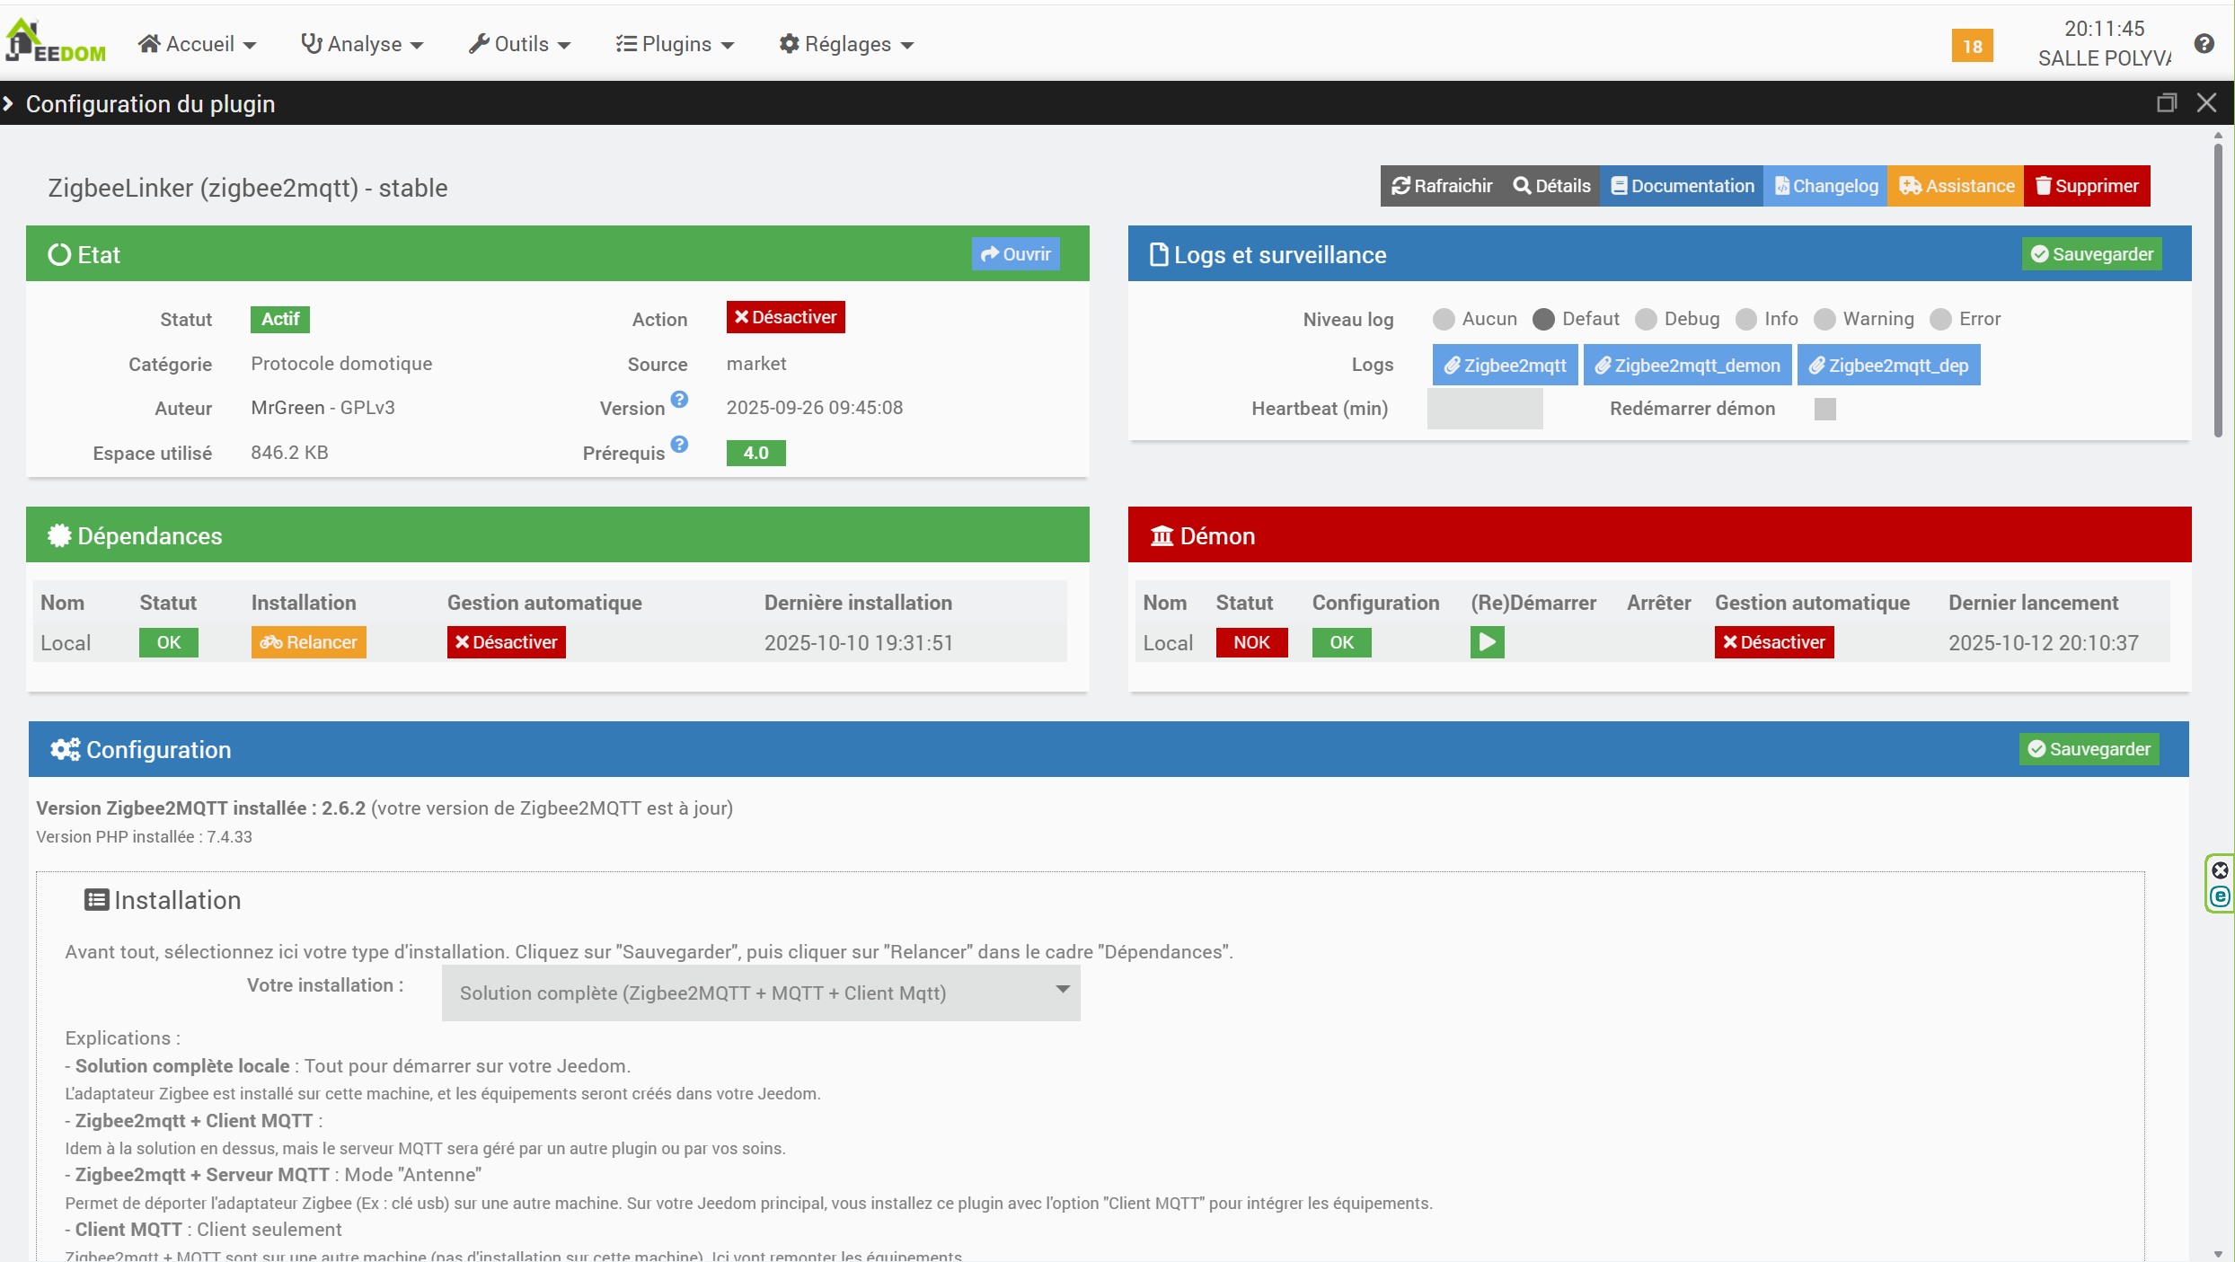Screen dimensions: 2235x1262
Task: Open the Réglages dropdown menu
Action: (x=846, y=44)
